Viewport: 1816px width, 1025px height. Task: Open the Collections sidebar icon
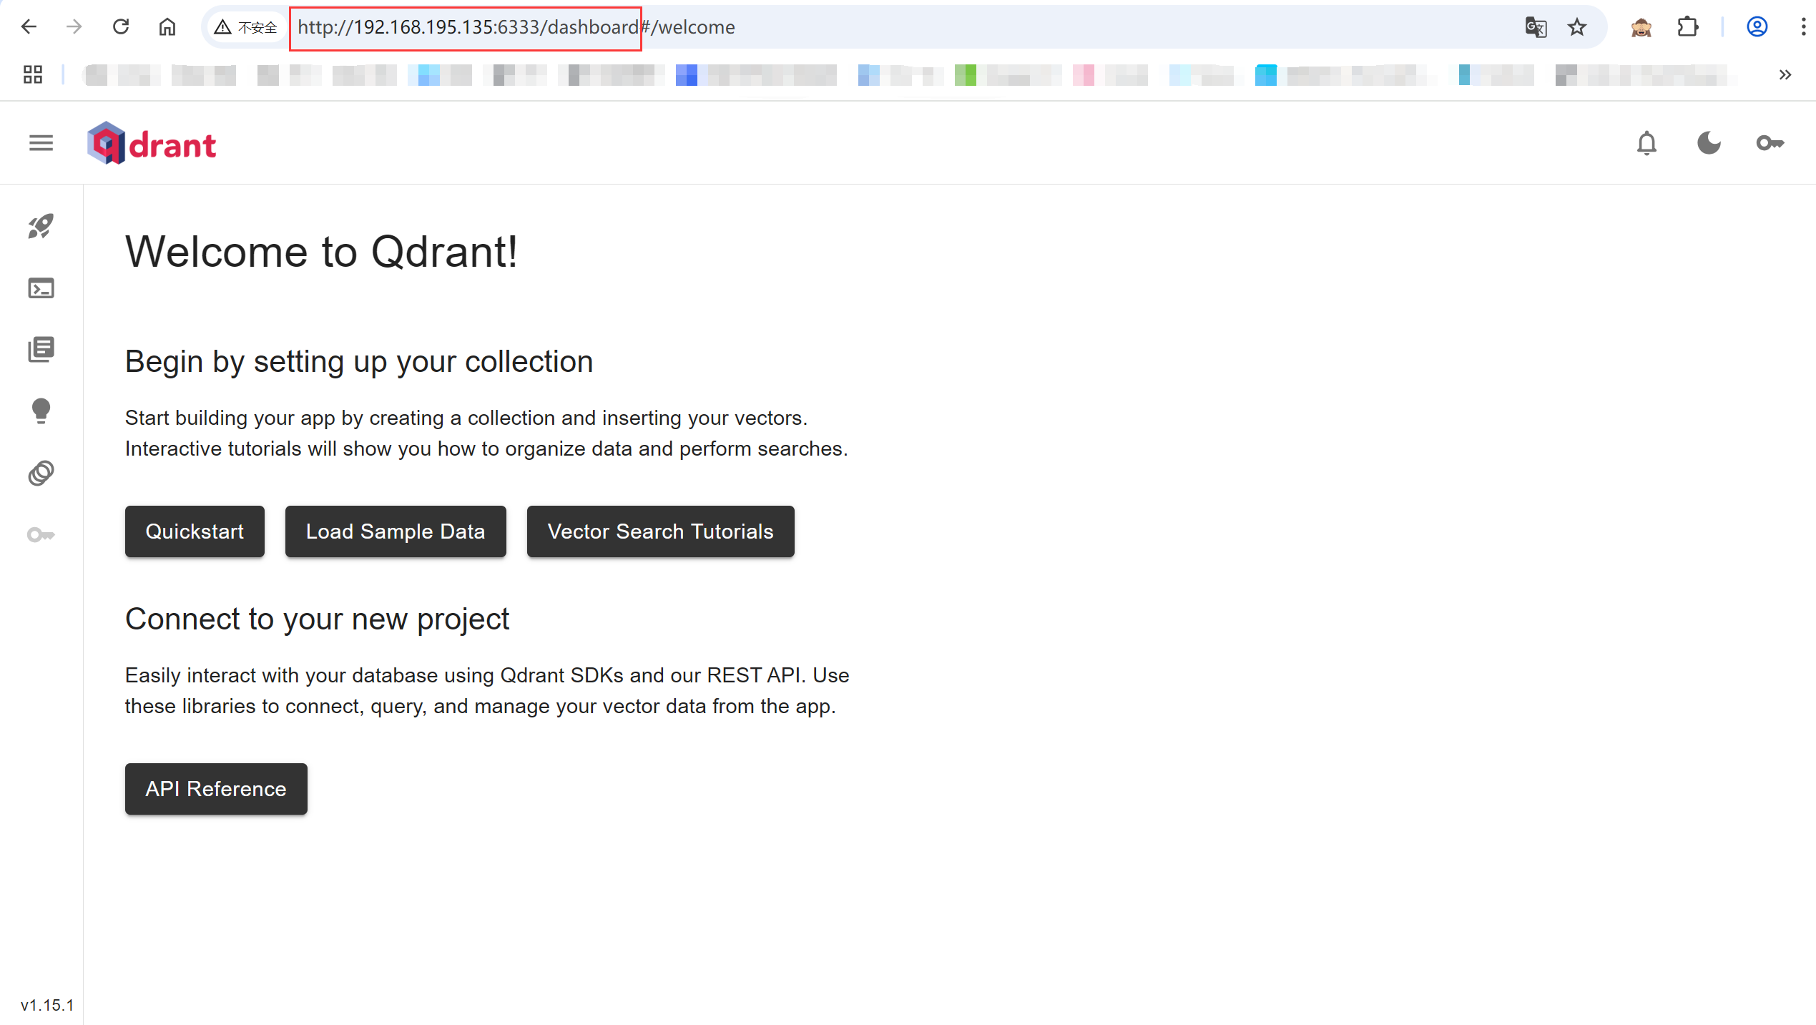[41, 350]
